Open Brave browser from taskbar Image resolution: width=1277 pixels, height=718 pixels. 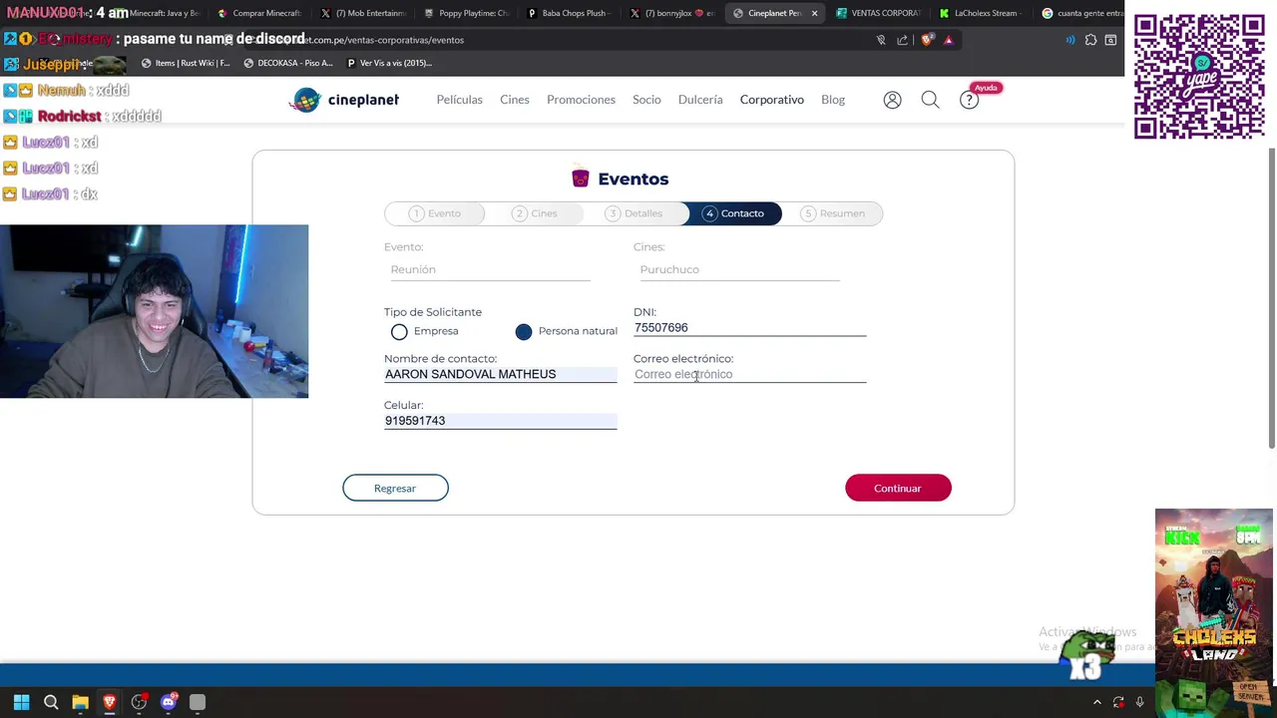(x=110, y=702)
